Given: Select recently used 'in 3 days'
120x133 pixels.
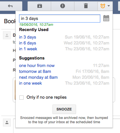Looking at the screenshot, I should coord(28,37).
